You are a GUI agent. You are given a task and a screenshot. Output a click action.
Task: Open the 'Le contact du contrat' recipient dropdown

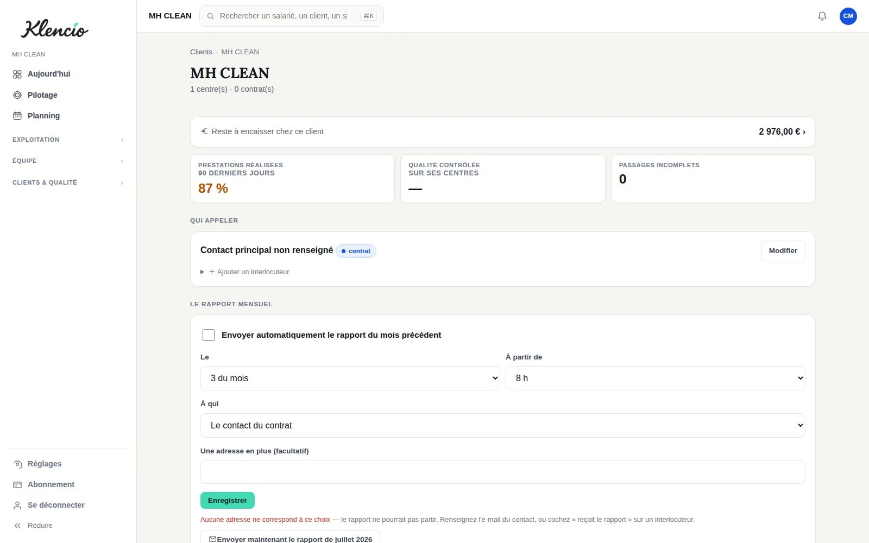pos(503,426)
